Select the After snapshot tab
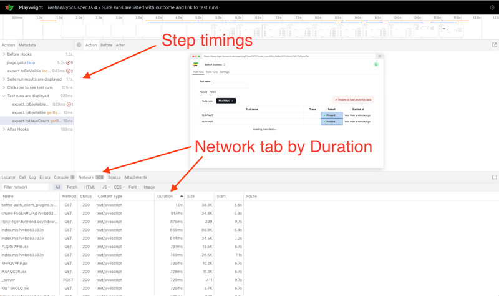The width and height of the screenshot is (499, 296). click(120, 45)
